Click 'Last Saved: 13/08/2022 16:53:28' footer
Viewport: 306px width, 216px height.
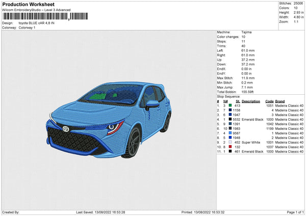pos(100,212)
